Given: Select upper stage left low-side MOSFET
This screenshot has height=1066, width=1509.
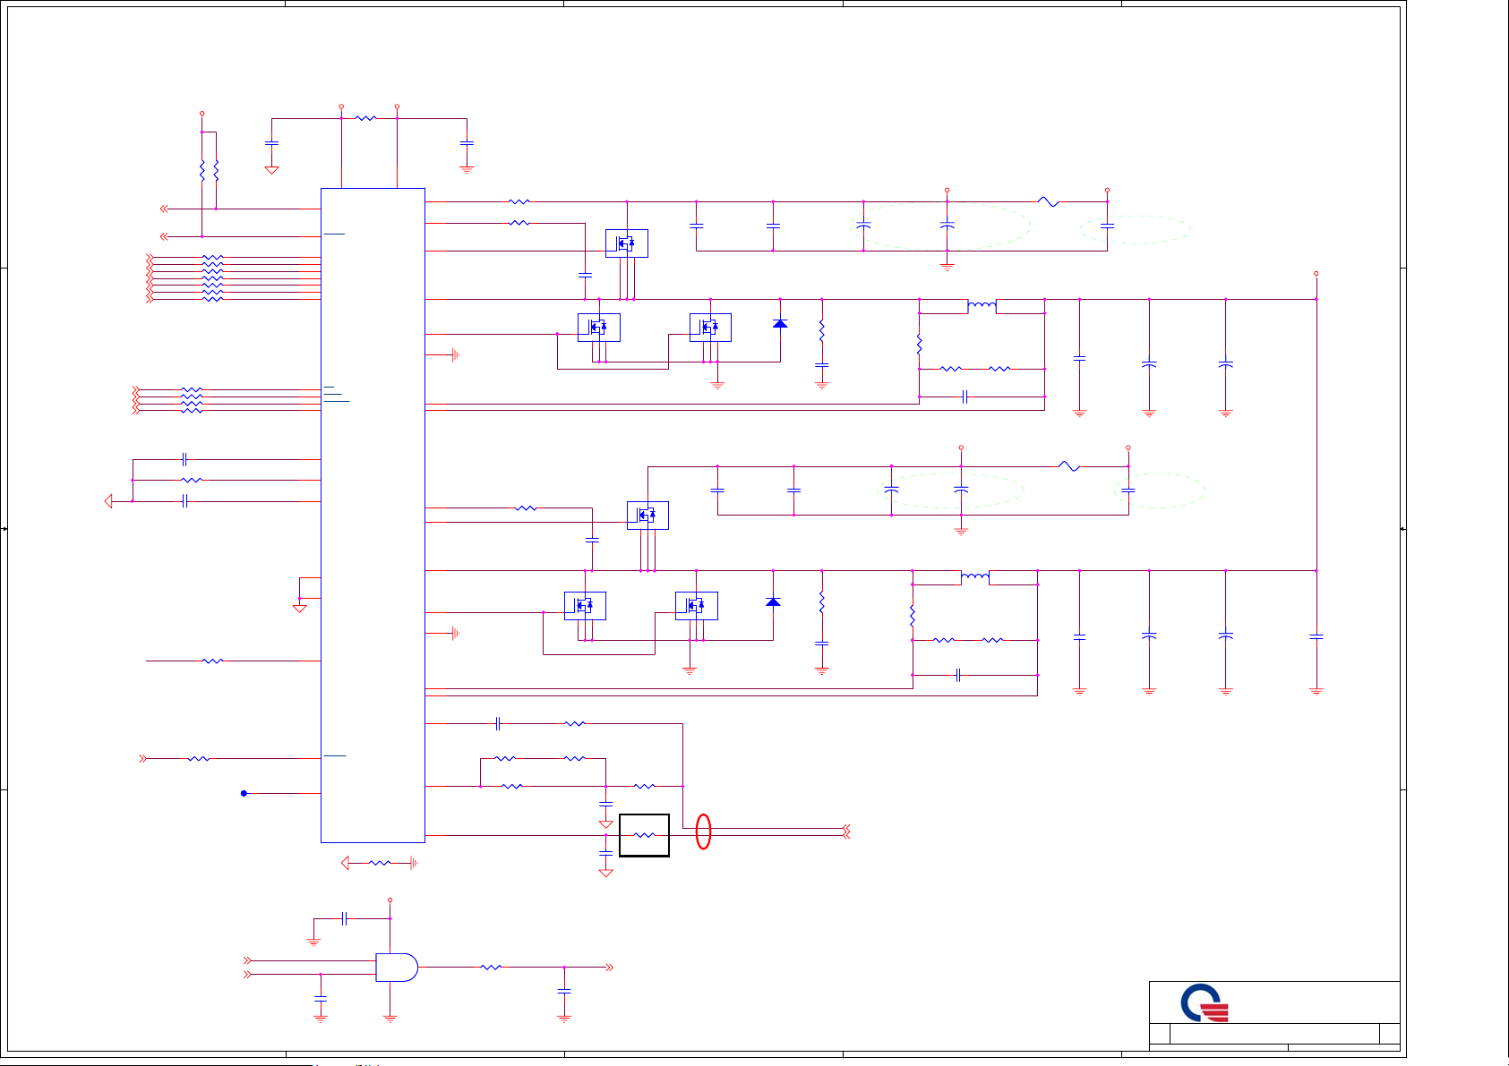Looking at the screenshot, I should coord(598,328).
